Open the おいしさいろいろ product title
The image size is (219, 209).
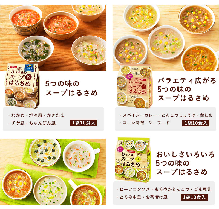[x=185, y=163]
